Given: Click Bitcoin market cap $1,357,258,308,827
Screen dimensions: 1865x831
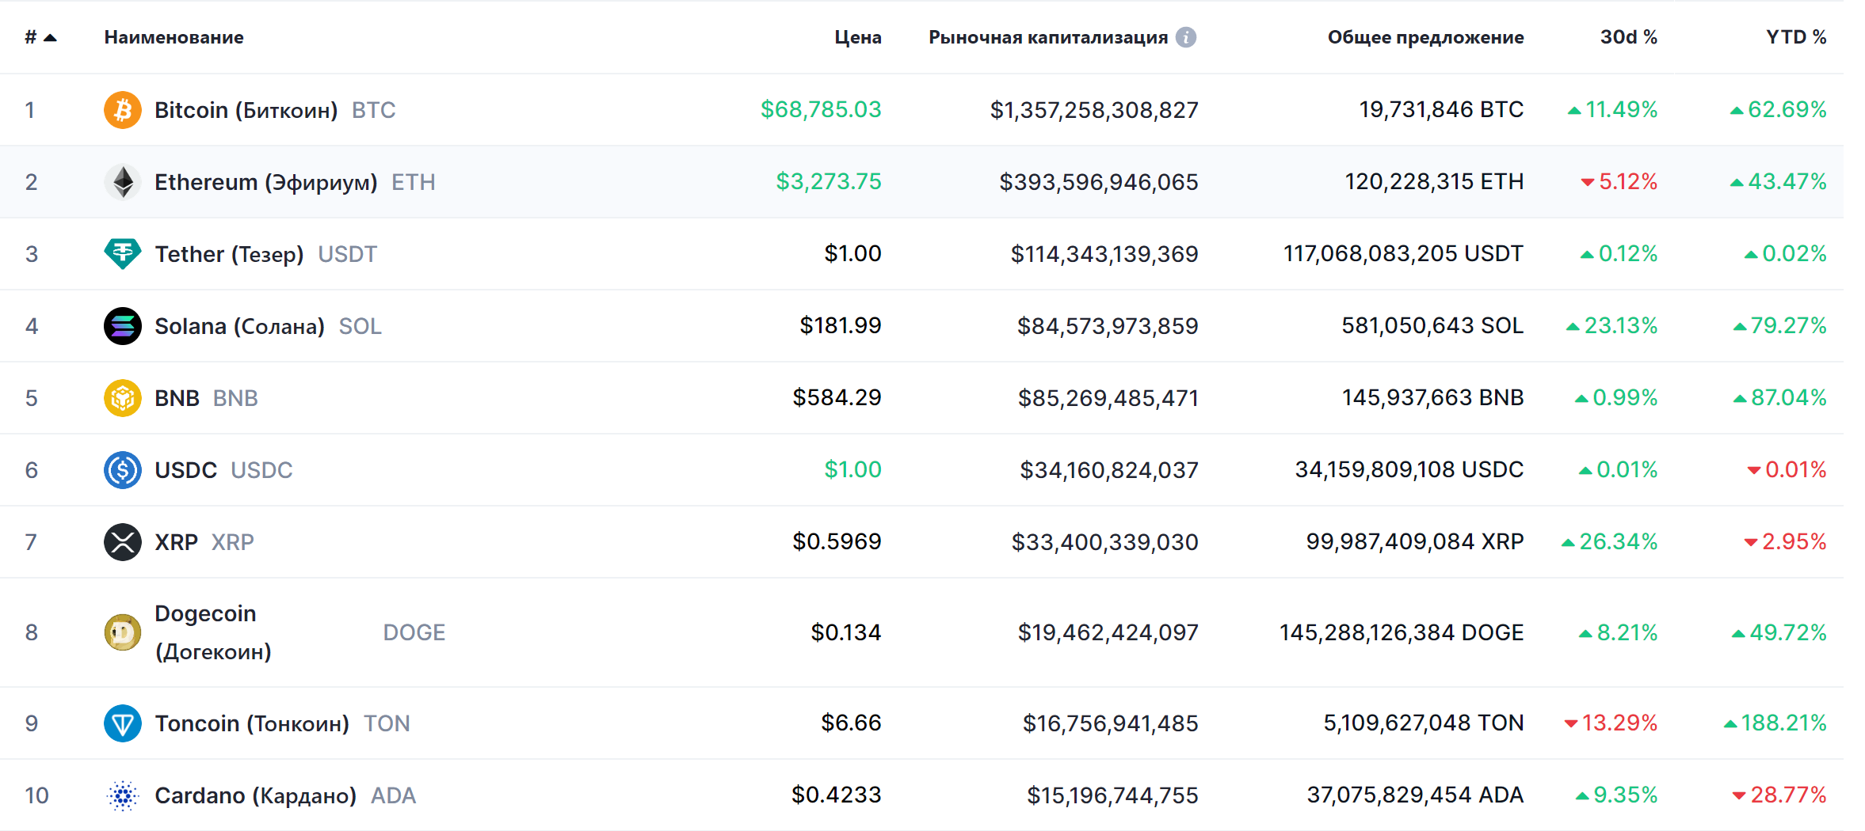Looking at the screenshot, I should 1094,110.
